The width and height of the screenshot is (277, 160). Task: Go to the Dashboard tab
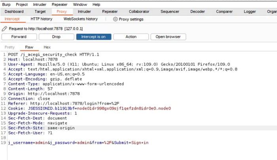pyautogui.click(x=14, y=11)
